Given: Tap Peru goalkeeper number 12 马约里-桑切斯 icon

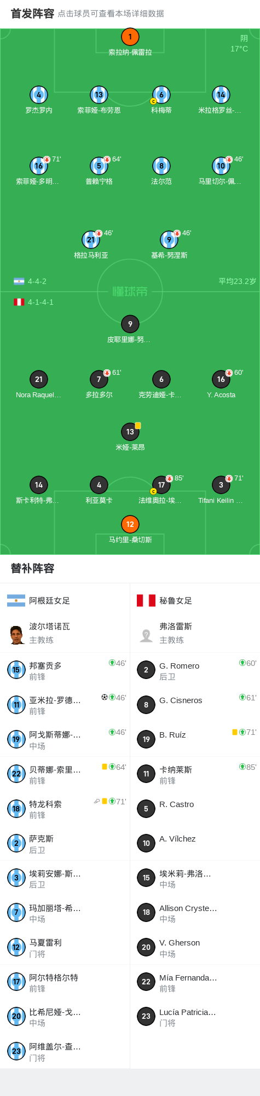Looking at the screenshot, I should point(130,524).
